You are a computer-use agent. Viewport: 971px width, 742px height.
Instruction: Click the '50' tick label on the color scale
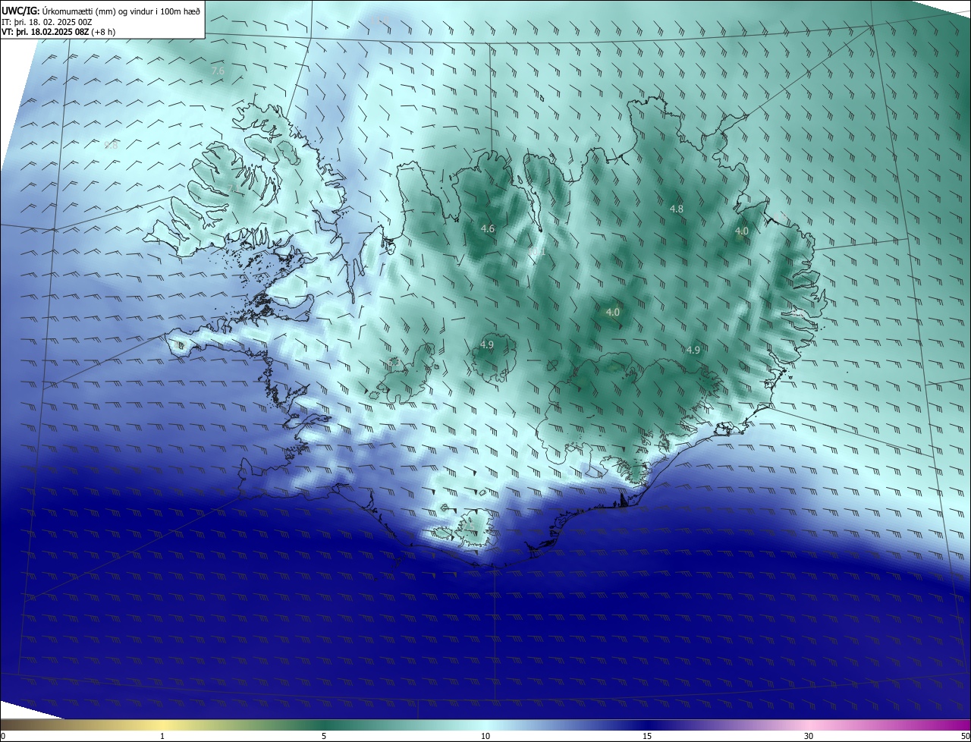pos(965,736)
